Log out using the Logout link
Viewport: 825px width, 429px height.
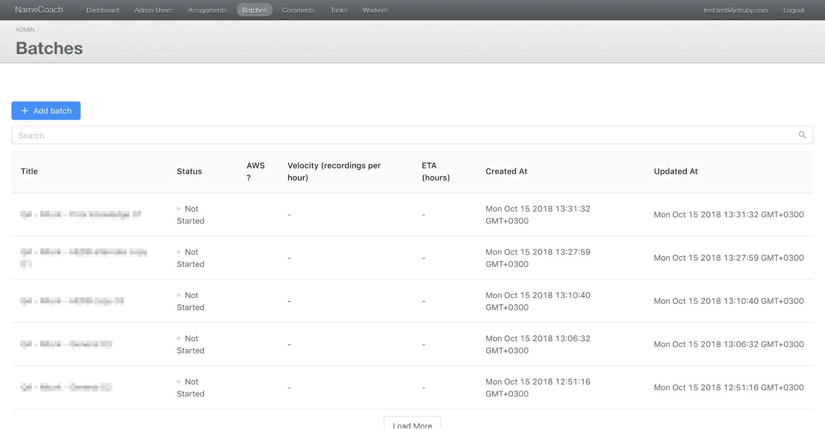tap(793, 10)
